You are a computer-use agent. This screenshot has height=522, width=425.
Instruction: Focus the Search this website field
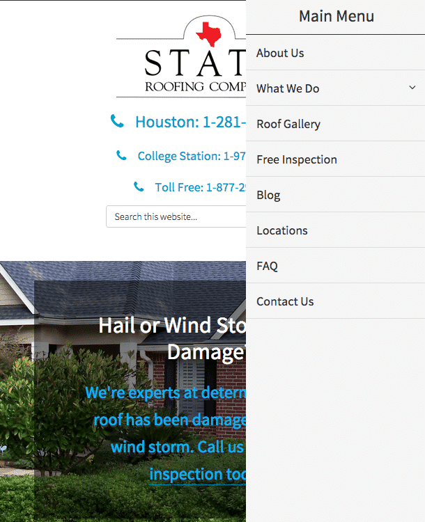coord(176,216)
